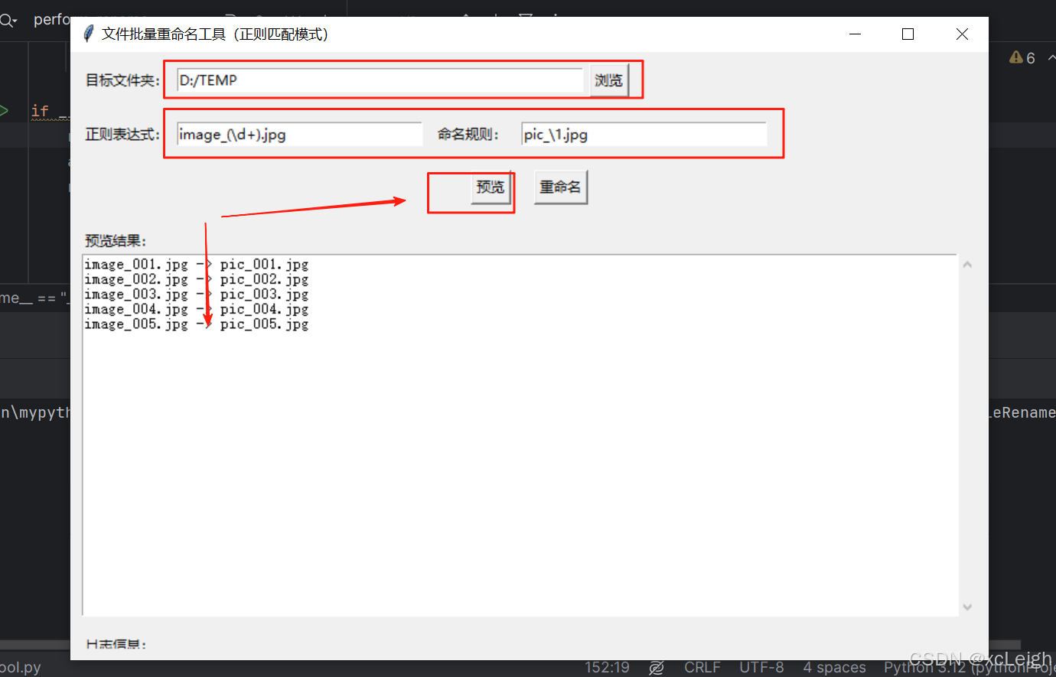Minimize the rename tool window
1056x677 pixels.
pyautogui.click(x=856, y=34)
